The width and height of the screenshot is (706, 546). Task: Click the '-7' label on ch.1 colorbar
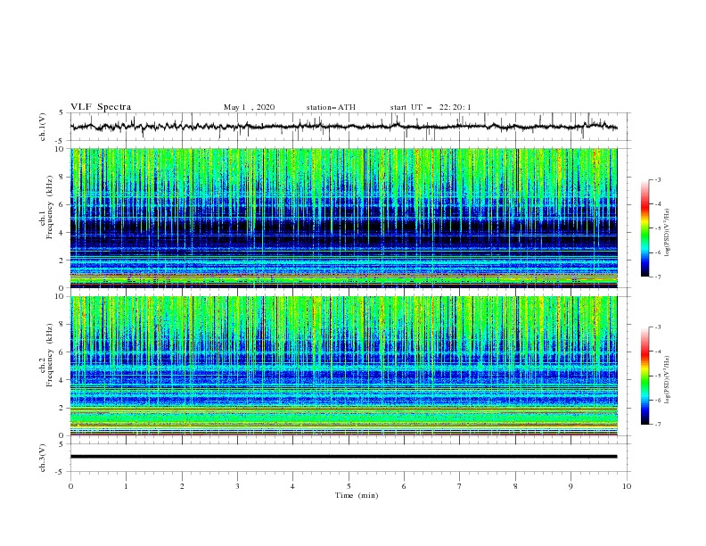point(657,277)
